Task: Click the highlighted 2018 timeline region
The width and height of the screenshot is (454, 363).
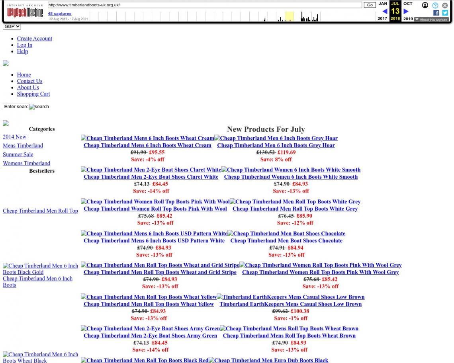Action: (x=289, y=16)
